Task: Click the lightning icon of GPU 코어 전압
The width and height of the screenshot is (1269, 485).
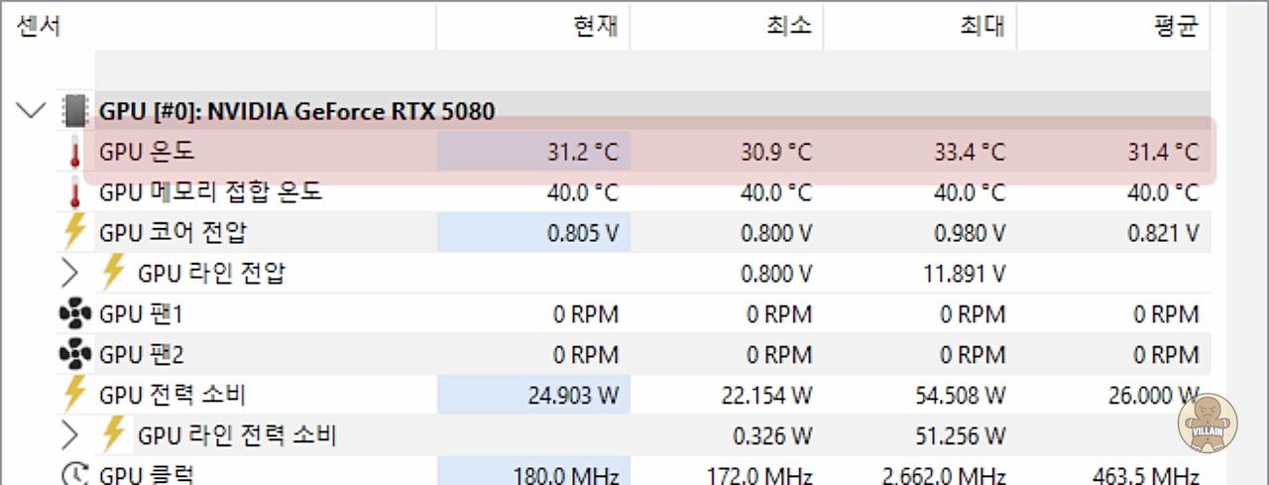Action: pos(74,232)
